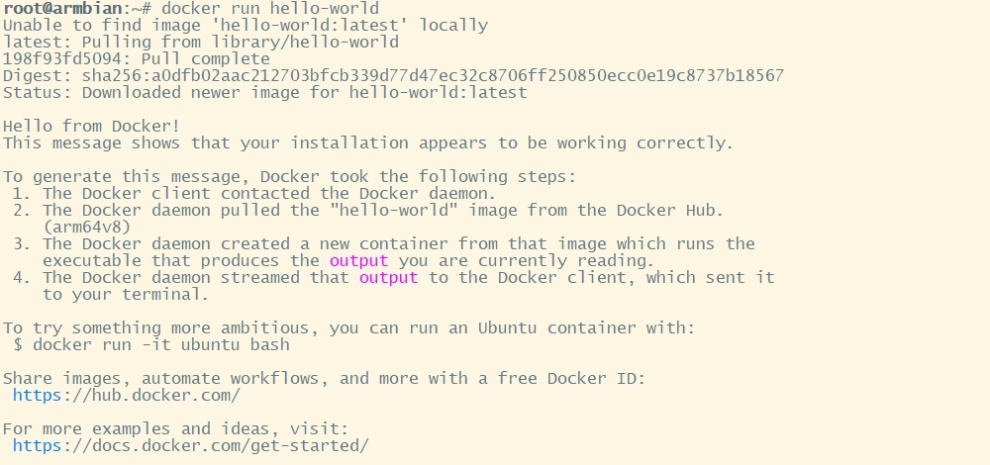Click the "198f93fd5094: Pull complete" line
Screen dimensions: 990x465
click(136, 58)
